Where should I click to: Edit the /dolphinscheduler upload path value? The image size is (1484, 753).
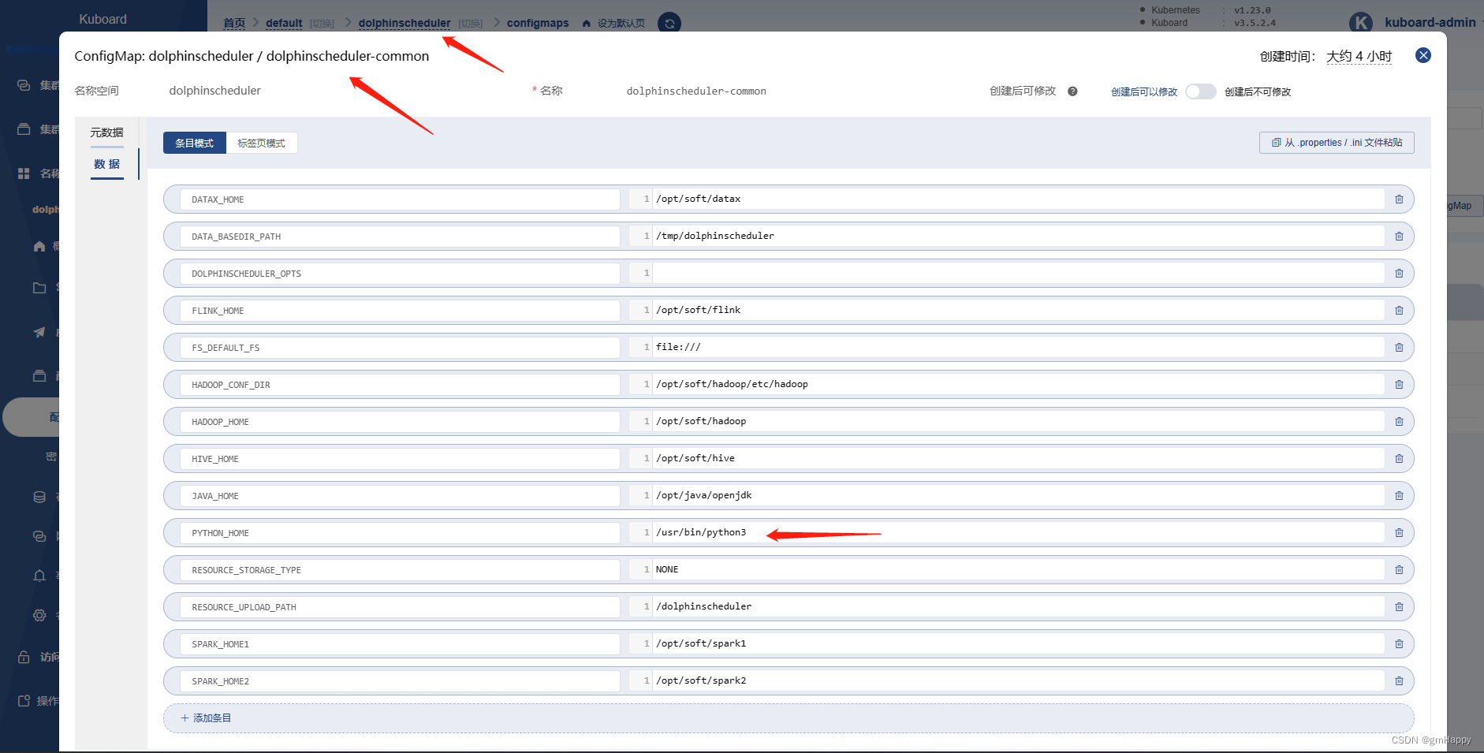[1018, 606]
